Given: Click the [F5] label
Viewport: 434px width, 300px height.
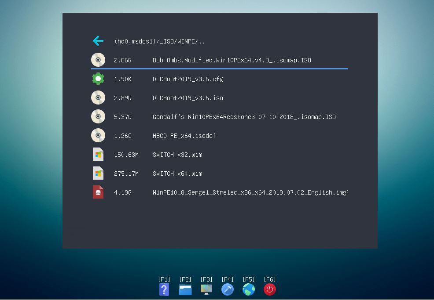Looking at the screenshot, I should pos(249,279).
